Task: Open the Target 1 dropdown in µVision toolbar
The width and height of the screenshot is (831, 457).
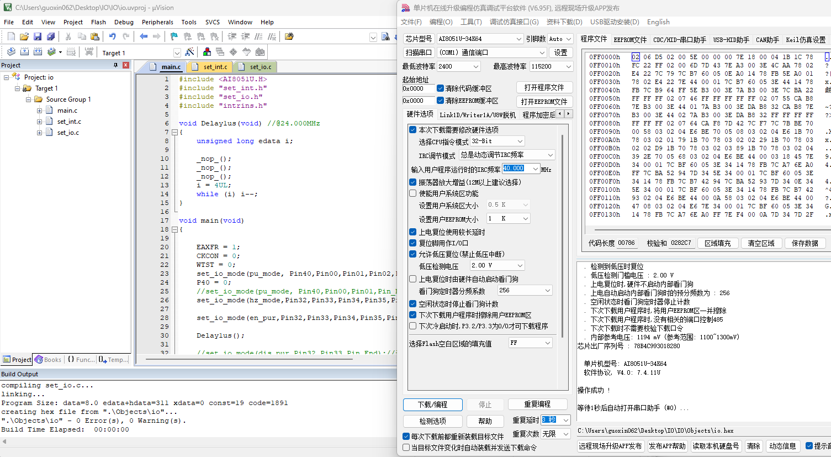Action: tap(177, 52)
